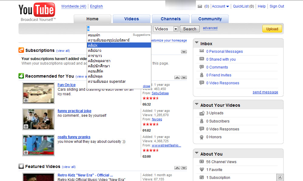Click the Inbox Comments bubble icon
This screenshot has width=303, height=181.
[202, 67]
